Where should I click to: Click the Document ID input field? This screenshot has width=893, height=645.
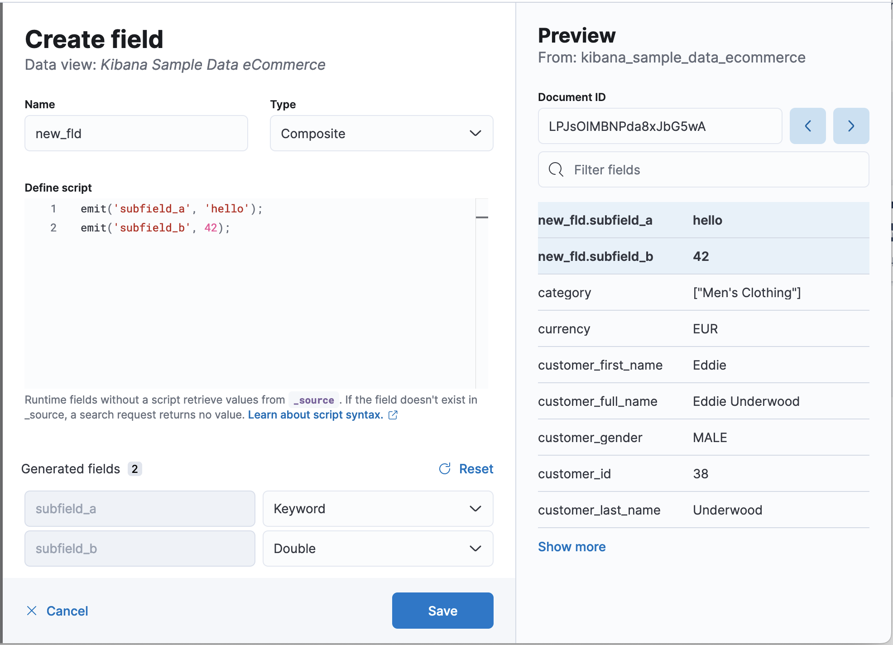tap(659, 126)
